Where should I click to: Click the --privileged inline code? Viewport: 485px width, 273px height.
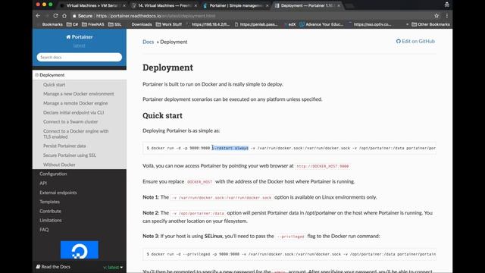[290, 237]
